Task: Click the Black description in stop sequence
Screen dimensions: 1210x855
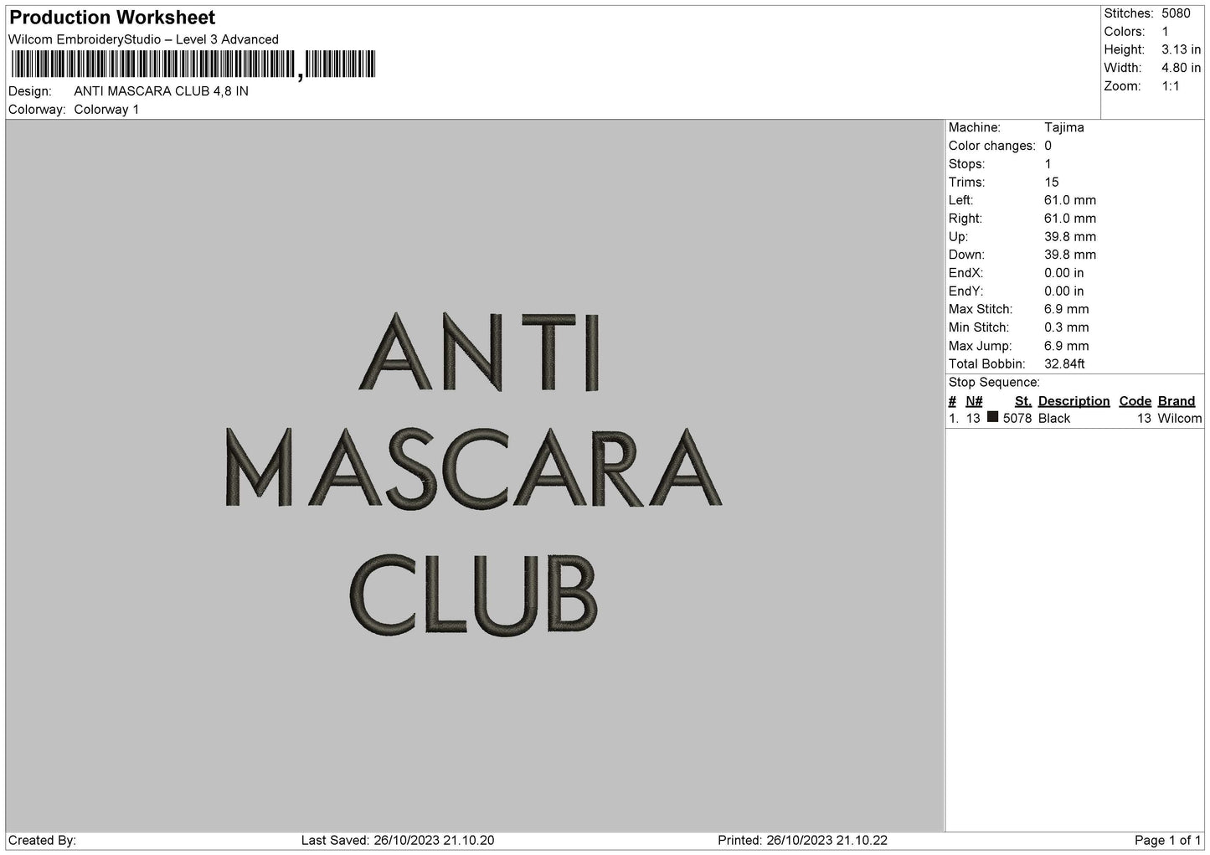Action: click(1054, 419)
